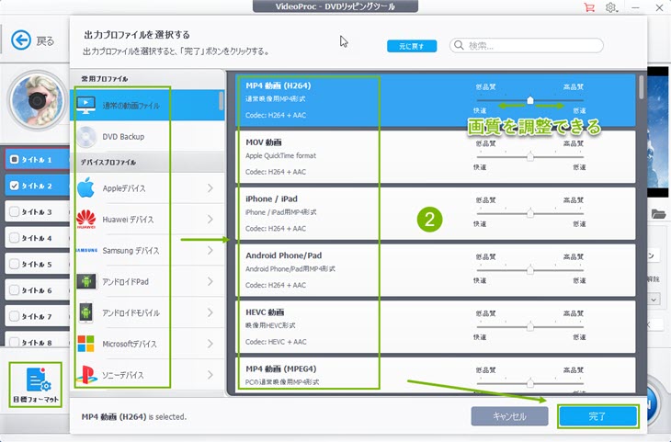Click the Apple logo icon
Viewport: 671px width, 442px height.
coord(86,187)
